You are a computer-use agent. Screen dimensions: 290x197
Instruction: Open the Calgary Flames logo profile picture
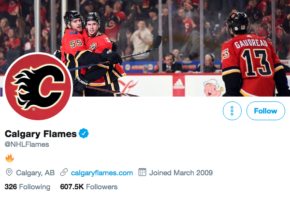click(38, 87)
